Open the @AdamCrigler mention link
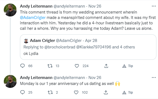 coord(33,18)
